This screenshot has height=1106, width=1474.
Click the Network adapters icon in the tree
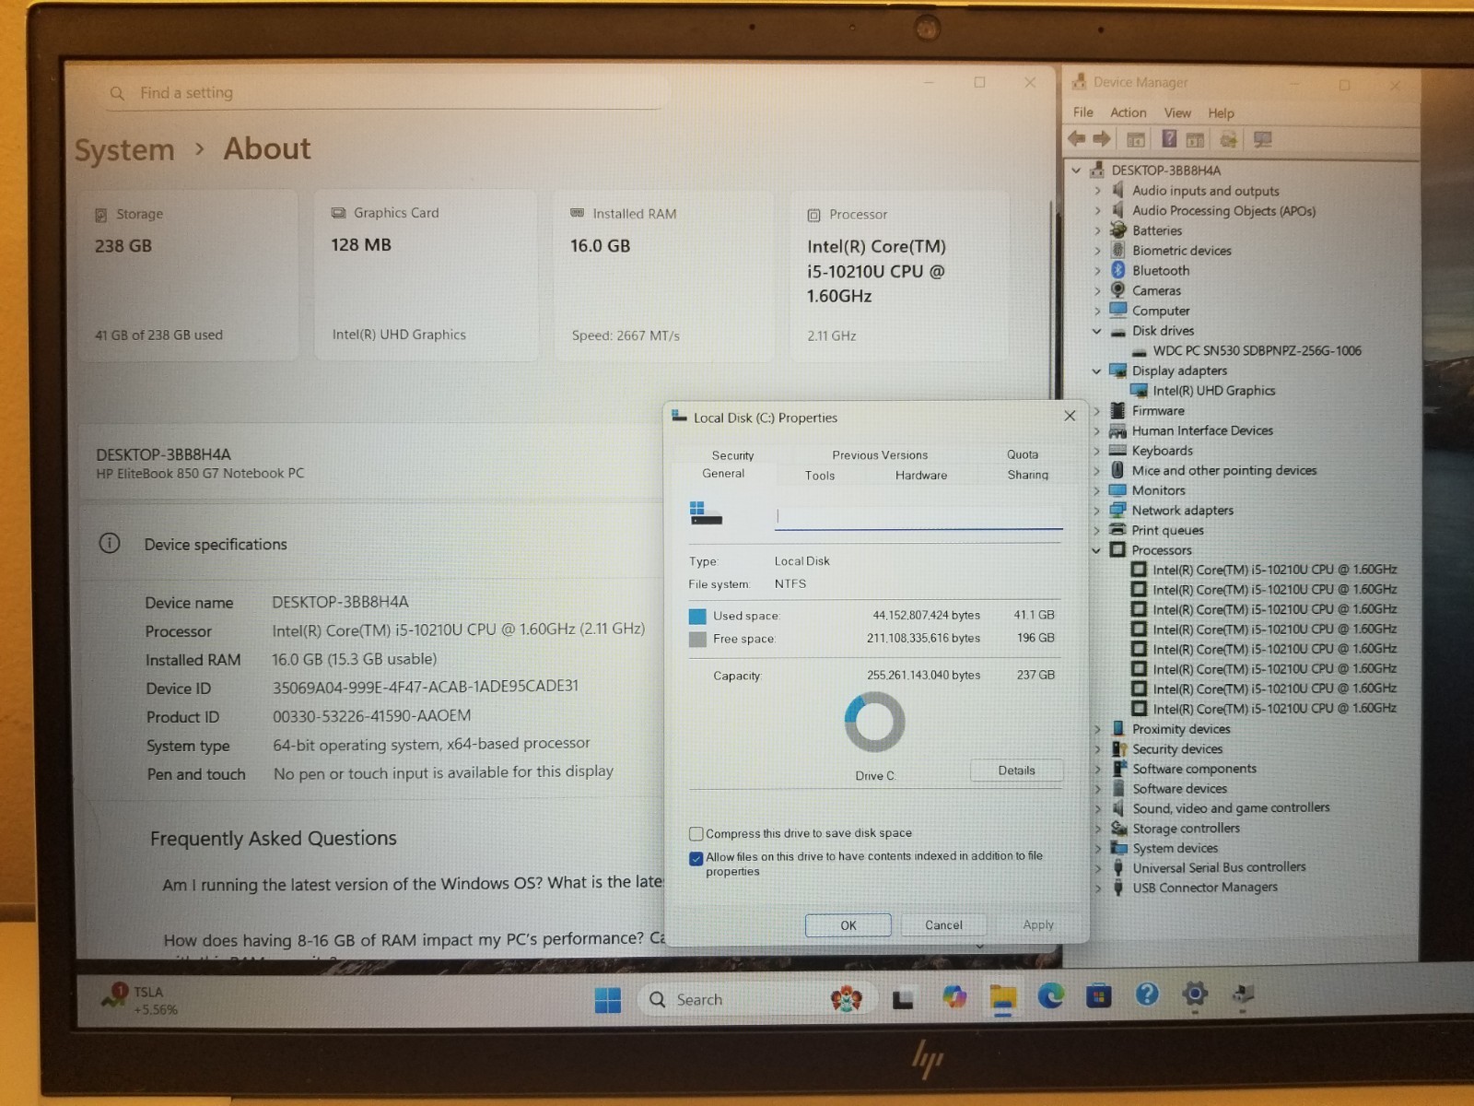click(x=1118, y=510)
